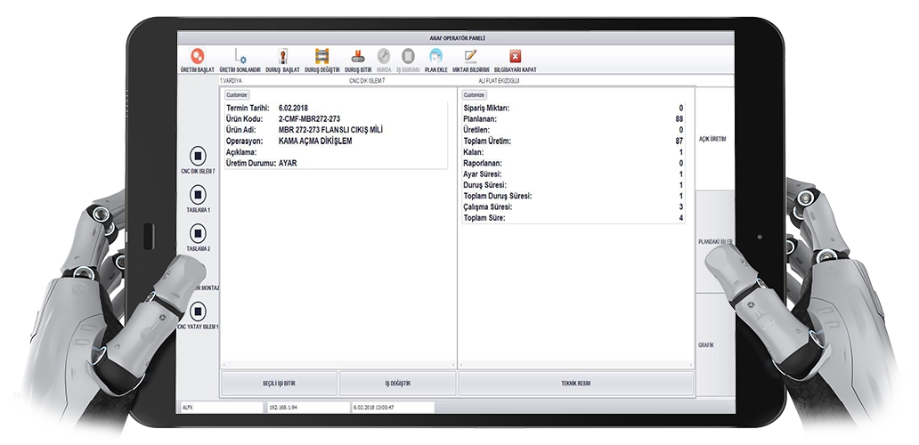Open Miktar Bildirimi notepad icon

(471, 56)
